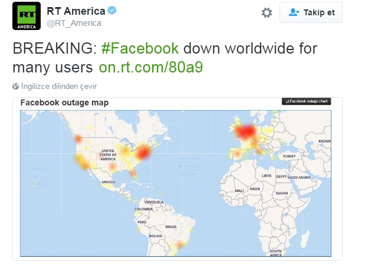This screenshot has width=365, height=265.
Task: Open the gear settings icon
Action: pos(267,12)
